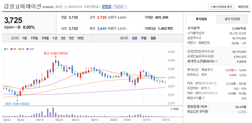Click the 동일업종 PER link
This screenshot has width=252, height=123.
tap(197, 107)
